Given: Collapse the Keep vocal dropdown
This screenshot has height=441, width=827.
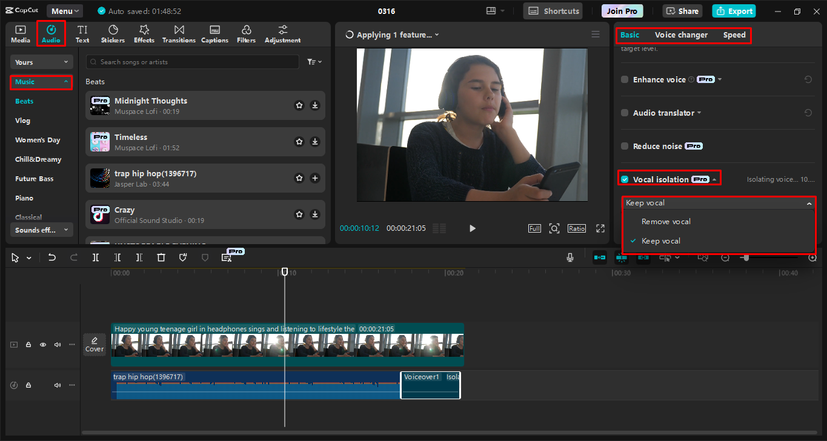Looking at the screenshot, I should [808, 202].
